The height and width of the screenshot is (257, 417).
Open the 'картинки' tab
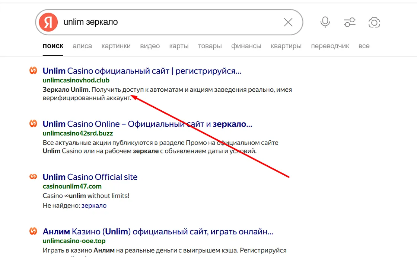click(116, 46)
